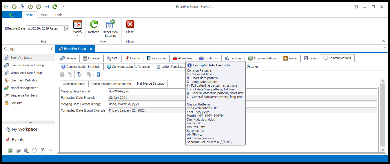Open the blue EventPro application menu button
390x164 pixels.
12,15
